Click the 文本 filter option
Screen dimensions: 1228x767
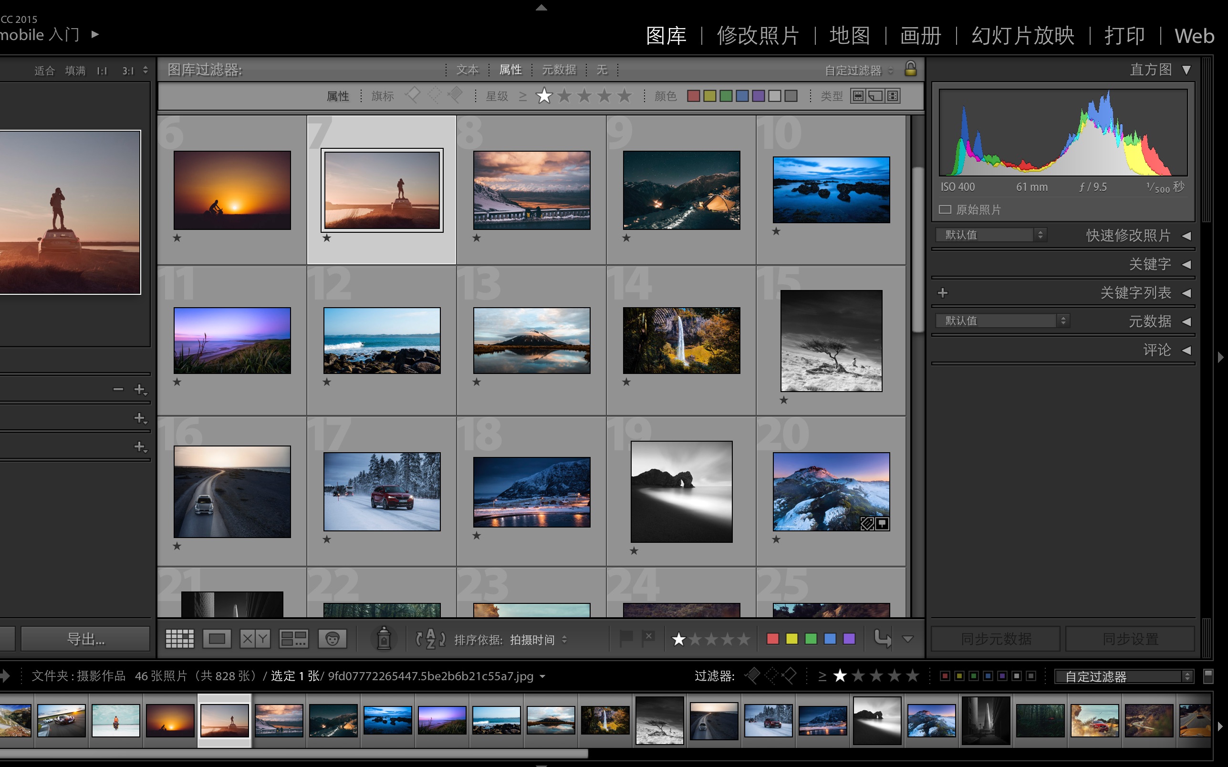pos(467,70)
